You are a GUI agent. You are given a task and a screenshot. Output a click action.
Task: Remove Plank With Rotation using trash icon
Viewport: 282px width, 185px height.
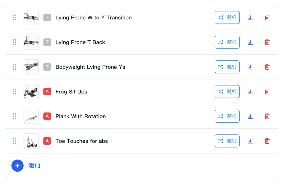[x=267, y=116]
